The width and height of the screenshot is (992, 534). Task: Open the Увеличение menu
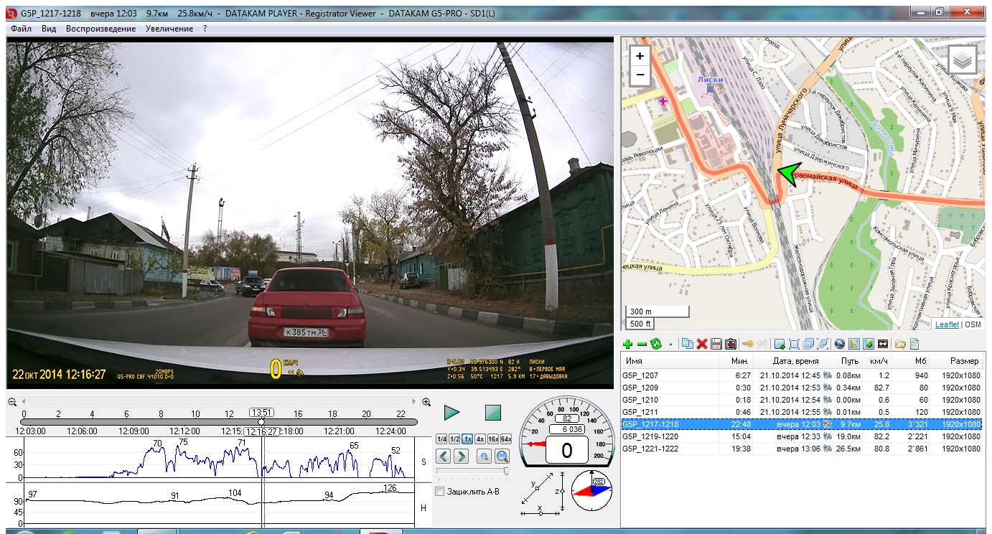pyautogui.click(x=169, y=29)
